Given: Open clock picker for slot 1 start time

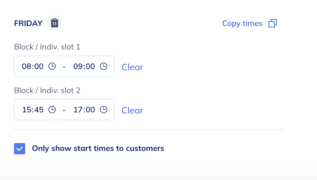Looking at the screenshot, I should point(52,67).
